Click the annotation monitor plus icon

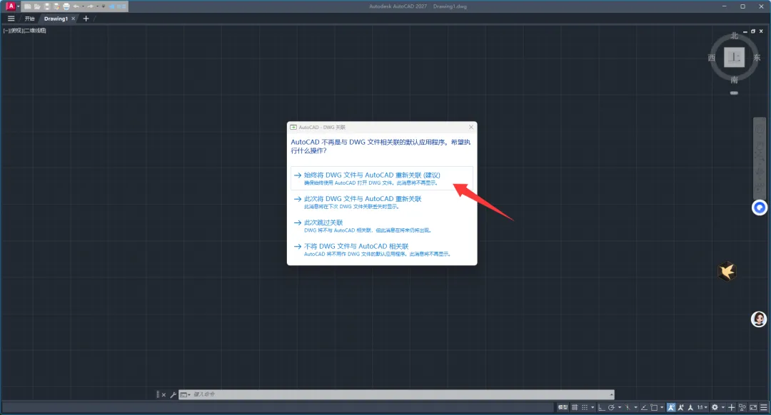(x=731, y=407)
